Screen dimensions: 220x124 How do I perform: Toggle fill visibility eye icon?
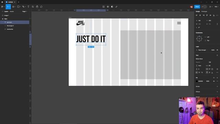point(214,81)
